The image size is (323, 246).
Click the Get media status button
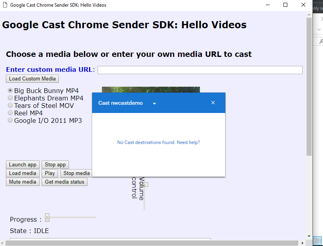coord(64,182)
